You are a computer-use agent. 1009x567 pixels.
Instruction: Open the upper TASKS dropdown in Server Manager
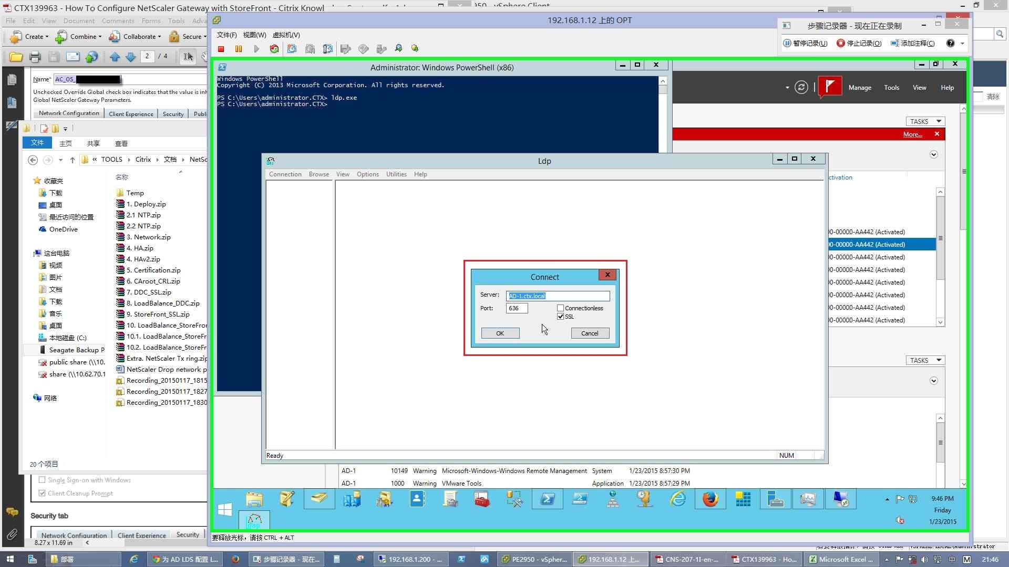[925, 121]
